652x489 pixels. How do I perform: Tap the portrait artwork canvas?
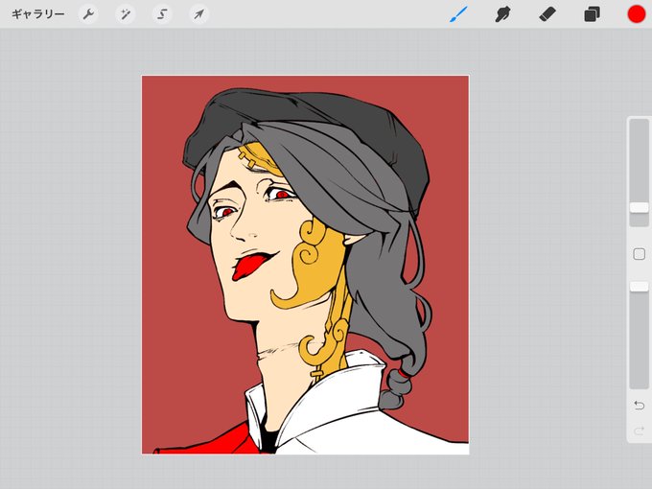[x=305, y=265]
